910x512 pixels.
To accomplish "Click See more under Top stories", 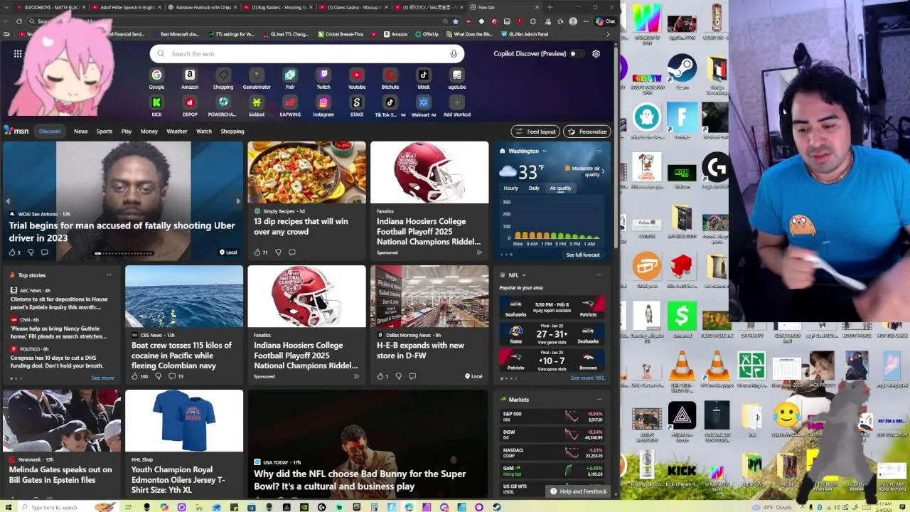I will coord(102,378).
